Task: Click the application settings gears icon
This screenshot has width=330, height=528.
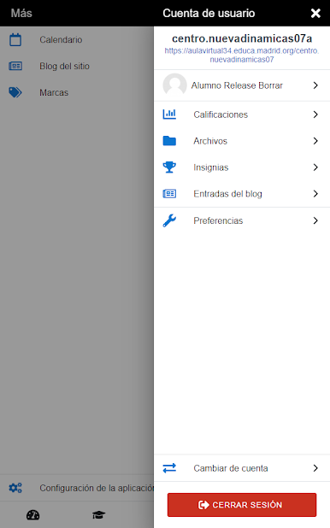Action: (15, 488)
